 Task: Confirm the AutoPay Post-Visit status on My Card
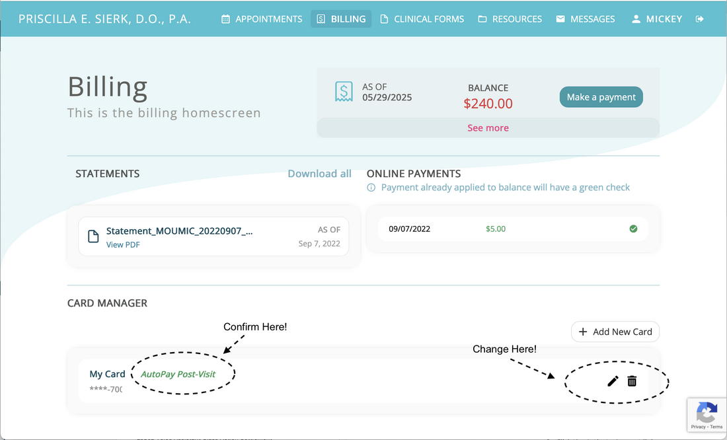(177, 373)
